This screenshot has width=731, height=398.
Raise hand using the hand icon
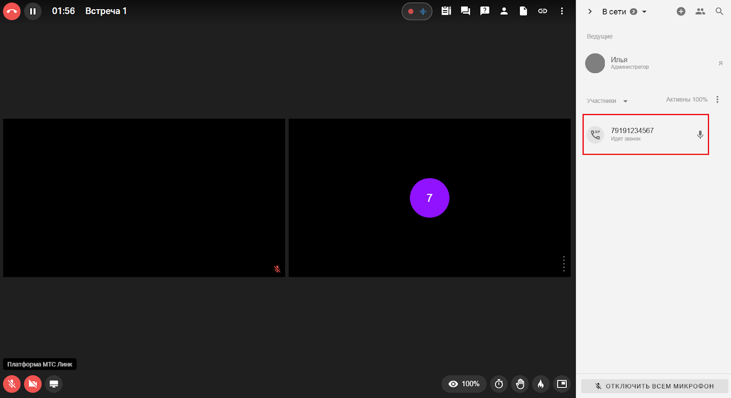(520, 384)
